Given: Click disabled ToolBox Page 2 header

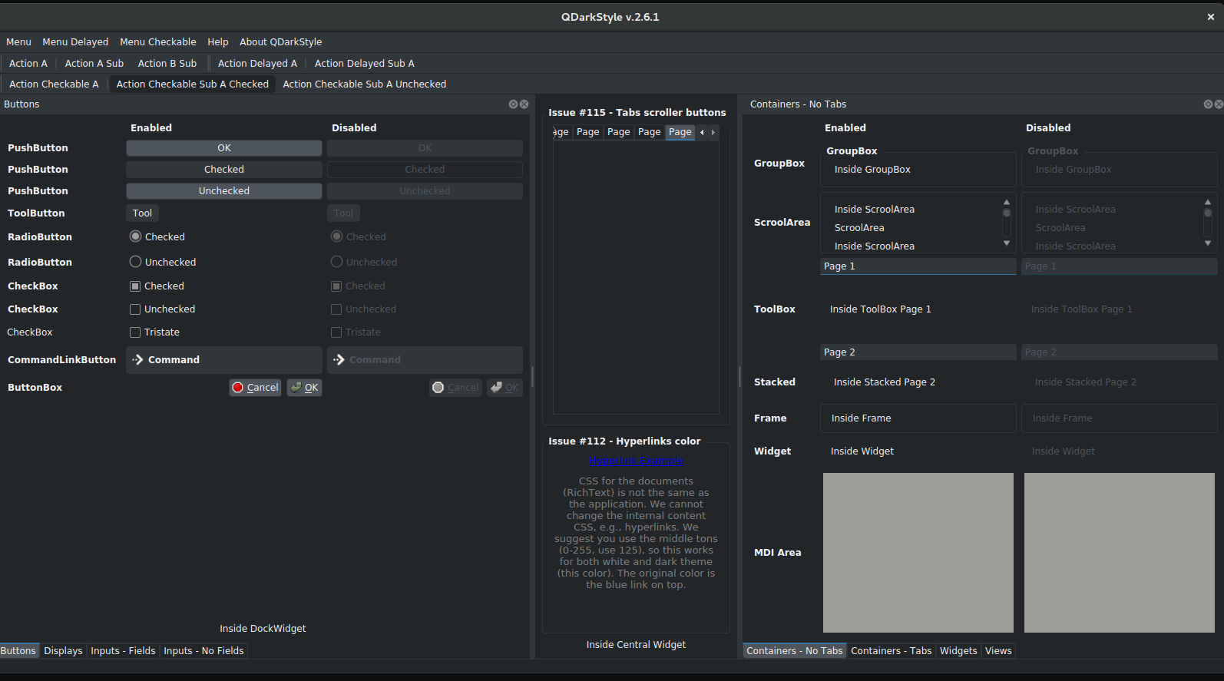Looking at the screenshot, I should (x=1120, y=352).
